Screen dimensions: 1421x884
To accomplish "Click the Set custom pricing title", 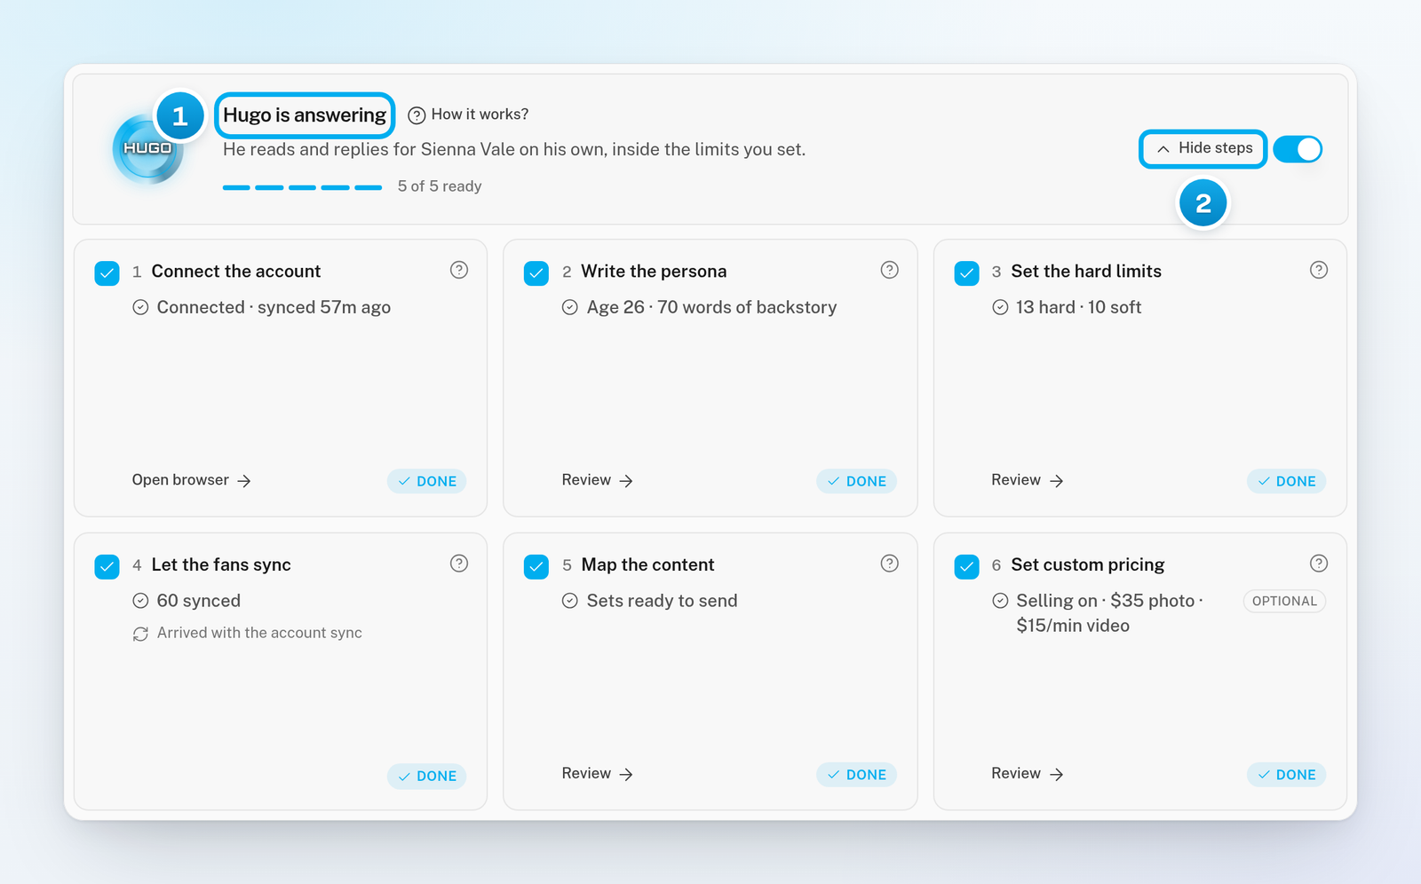I will pyautogui.click(x=1088, y=565).
